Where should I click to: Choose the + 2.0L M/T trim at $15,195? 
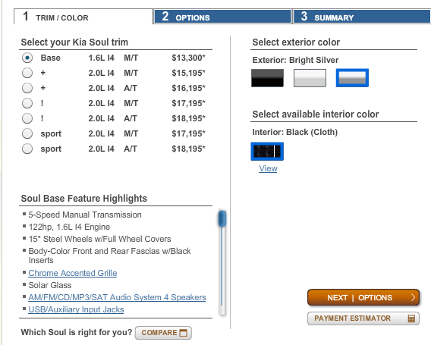point(27,73)
